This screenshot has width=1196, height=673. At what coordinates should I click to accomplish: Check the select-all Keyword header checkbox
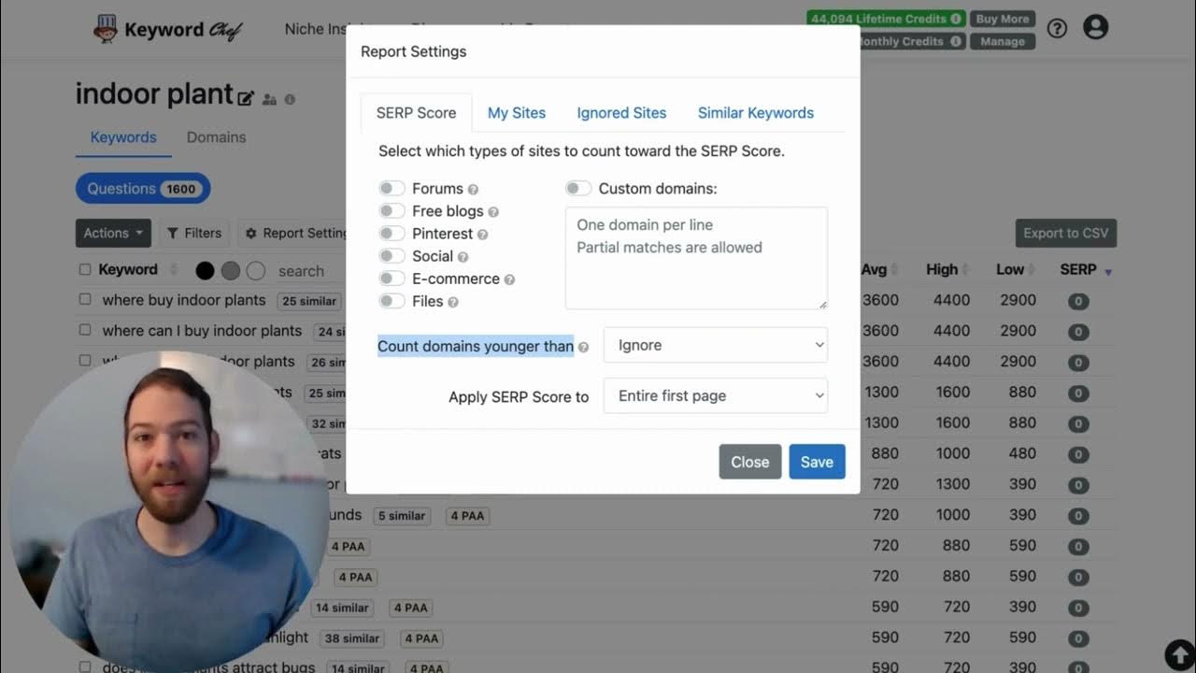click(85, 270)
